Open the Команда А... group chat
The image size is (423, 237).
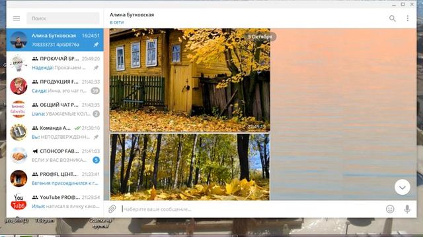(x=55, y=132)
